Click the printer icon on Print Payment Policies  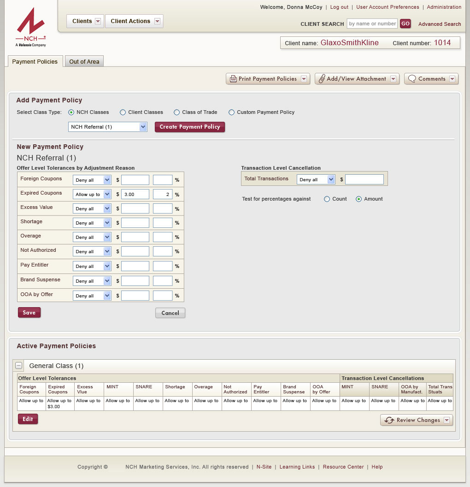(x=233, y=79)
